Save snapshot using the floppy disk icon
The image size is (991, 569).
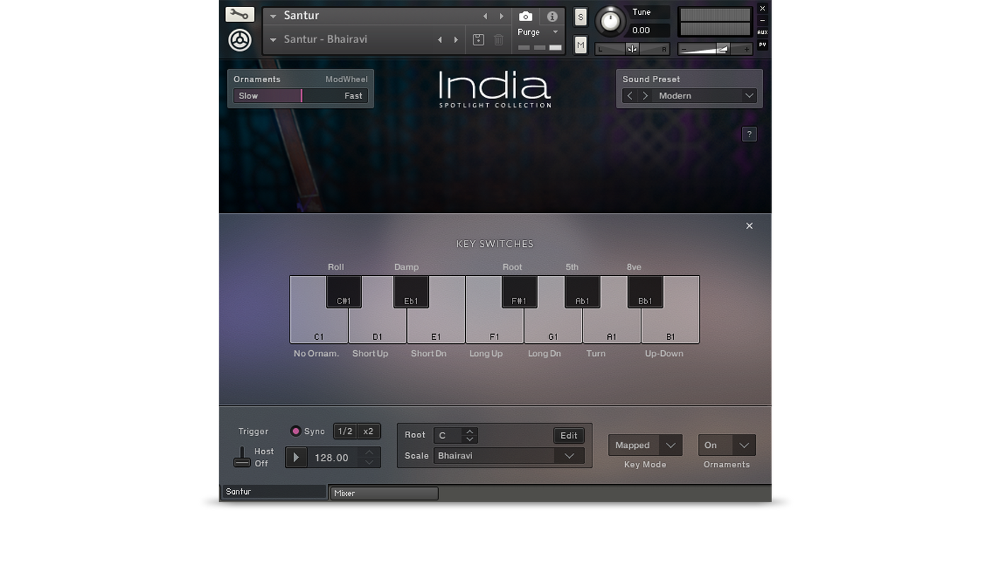tap(479, 40)
